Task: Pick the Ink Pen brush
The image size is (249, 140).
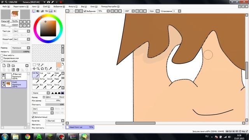Action: click(x=36, y=74)
